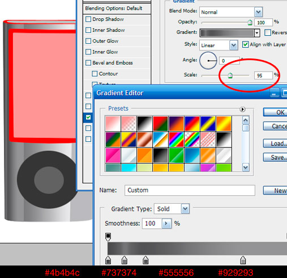Select the Black, White gradient preset
The height and width of the screenshot is (278, 287).
point(144,124)
